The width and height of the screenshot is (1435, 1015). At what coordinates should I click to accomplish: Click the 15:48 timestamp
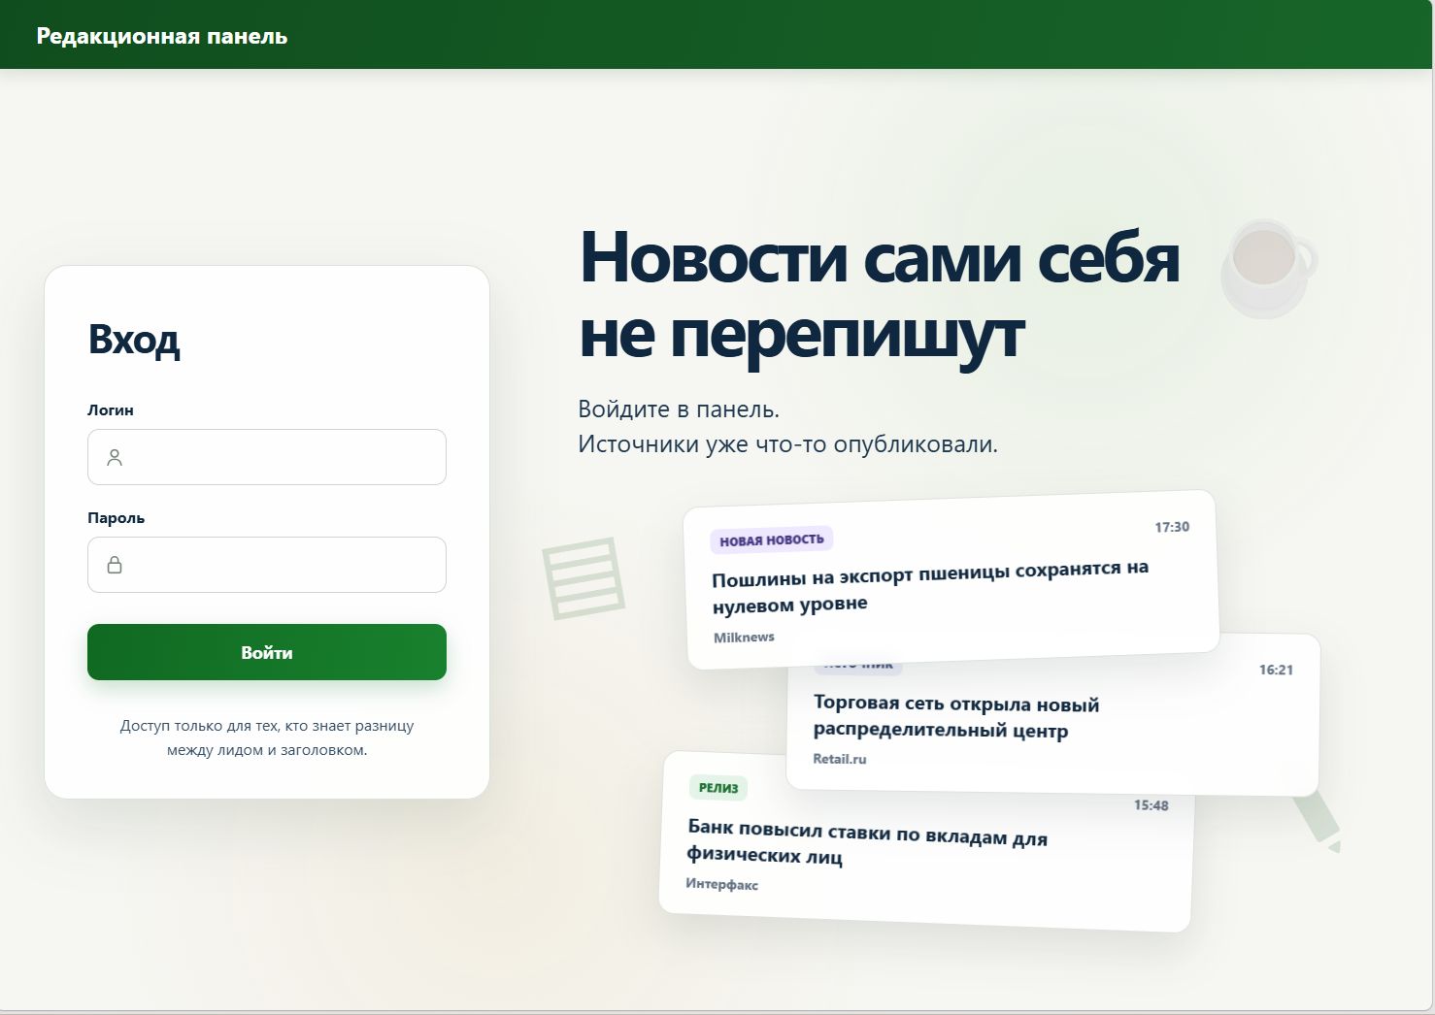pyautogui.click(x=1151, y=805)
